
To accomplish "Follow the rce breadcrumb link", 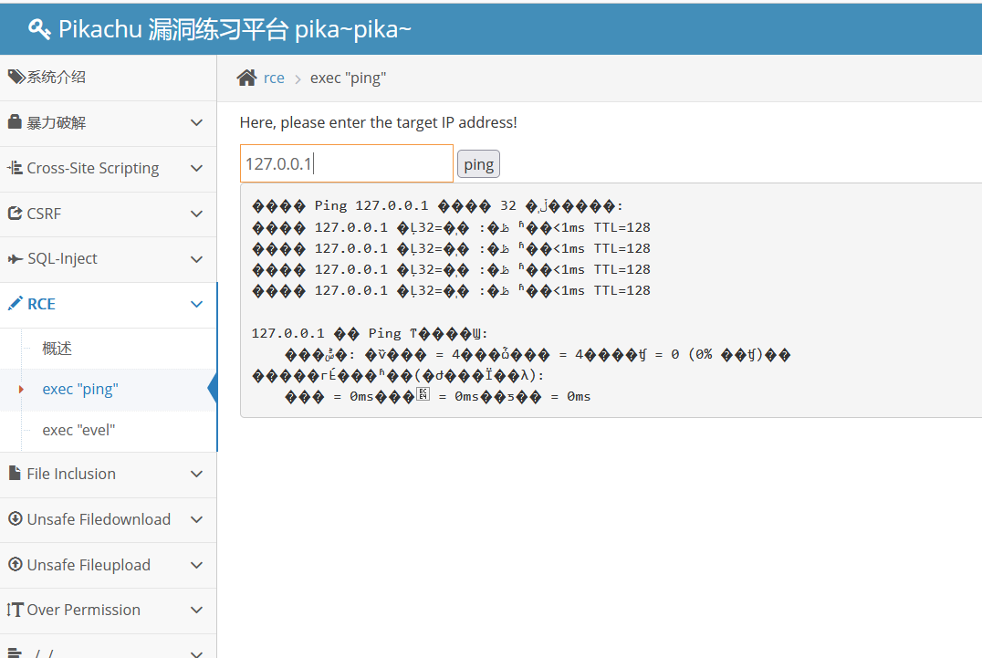I will click(x=274, y=78).
